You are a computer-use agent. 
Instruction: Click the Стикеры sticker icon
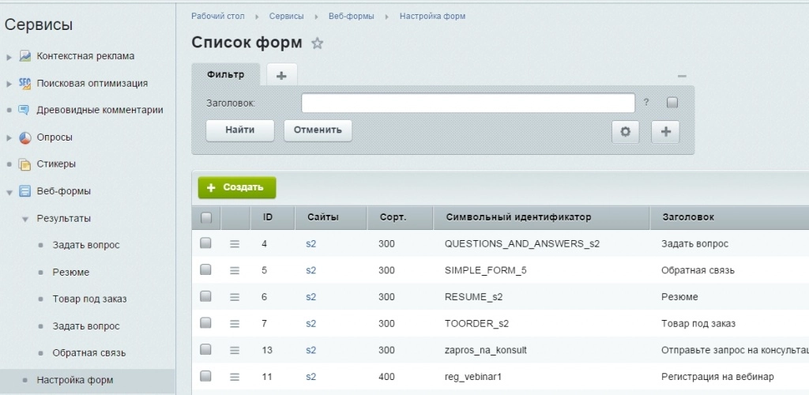[x=24, y=164]
